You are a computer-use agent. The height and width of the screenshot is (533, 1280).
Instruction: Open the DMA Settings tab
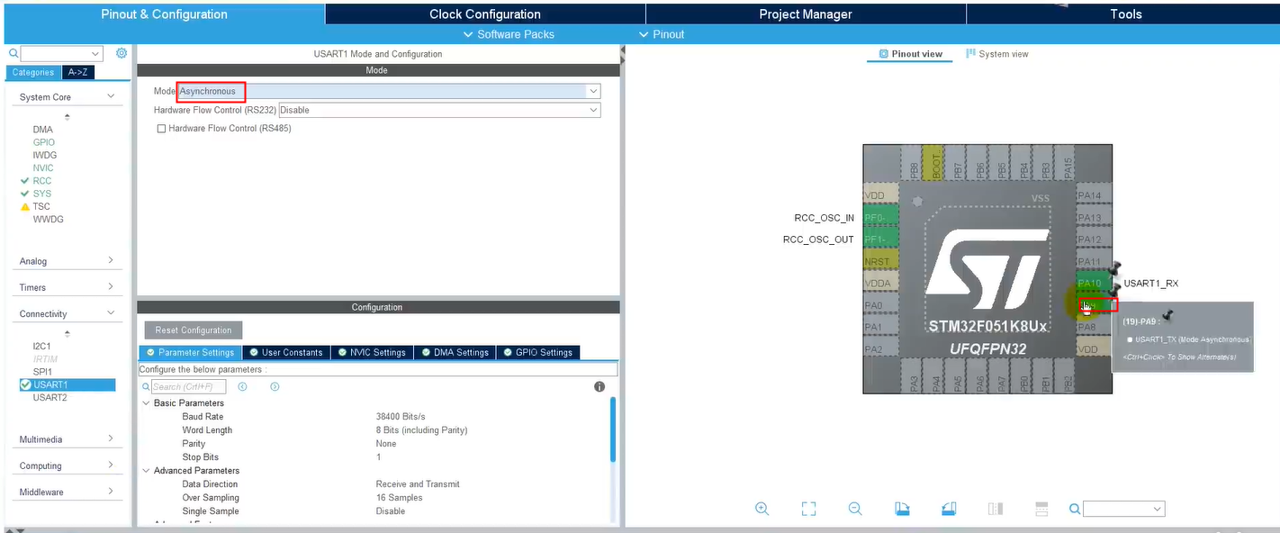pos(454,352)
